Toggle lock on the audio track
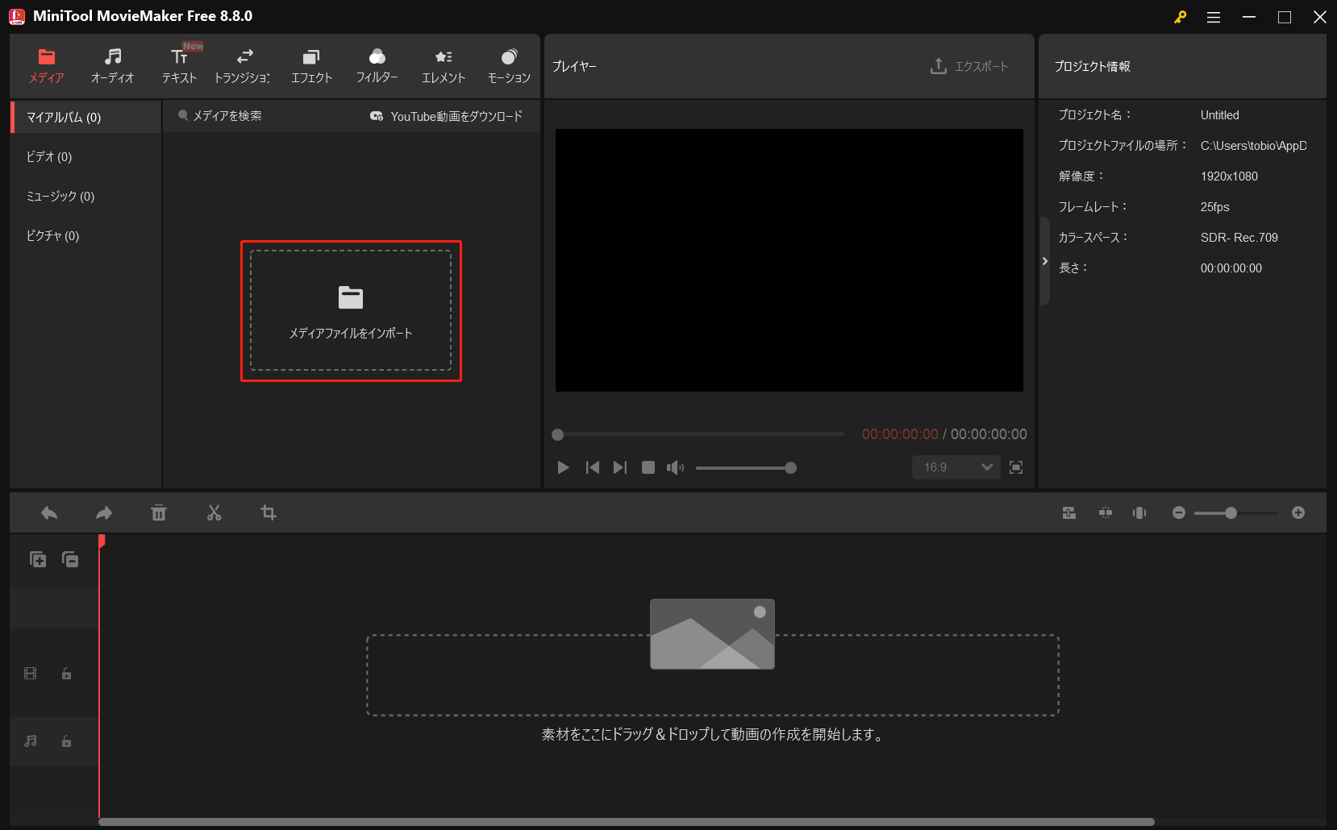The image size is (1337, 830). point(67,741)
